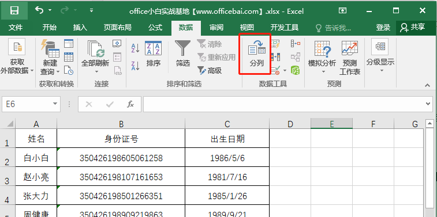
Task: Click the 告诉我 search box
Action: tap(333, 28)
